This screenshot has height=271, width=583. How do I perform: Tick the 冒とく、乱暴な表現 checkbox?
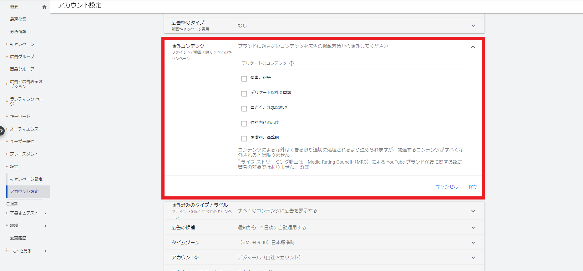[244, 109]
